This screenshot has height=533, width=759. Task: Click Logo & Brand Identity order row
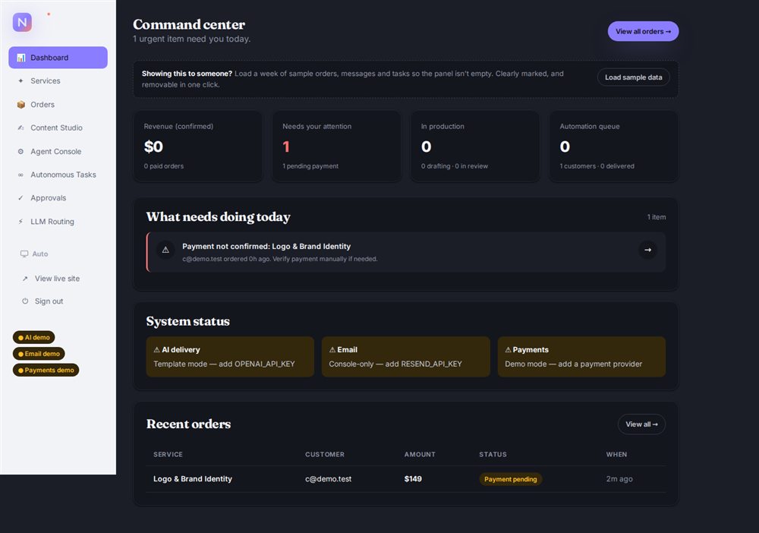[x=405, y=479]
